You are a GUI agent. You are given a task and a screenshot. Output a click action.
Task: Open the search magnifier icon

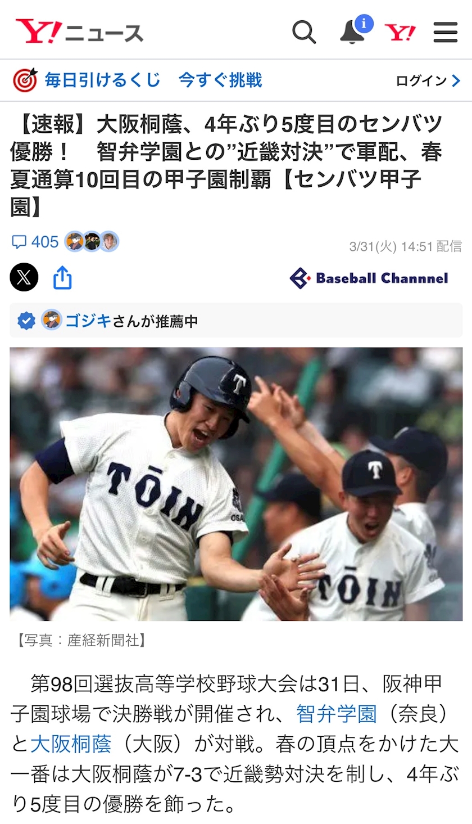[x=304, y=32]
